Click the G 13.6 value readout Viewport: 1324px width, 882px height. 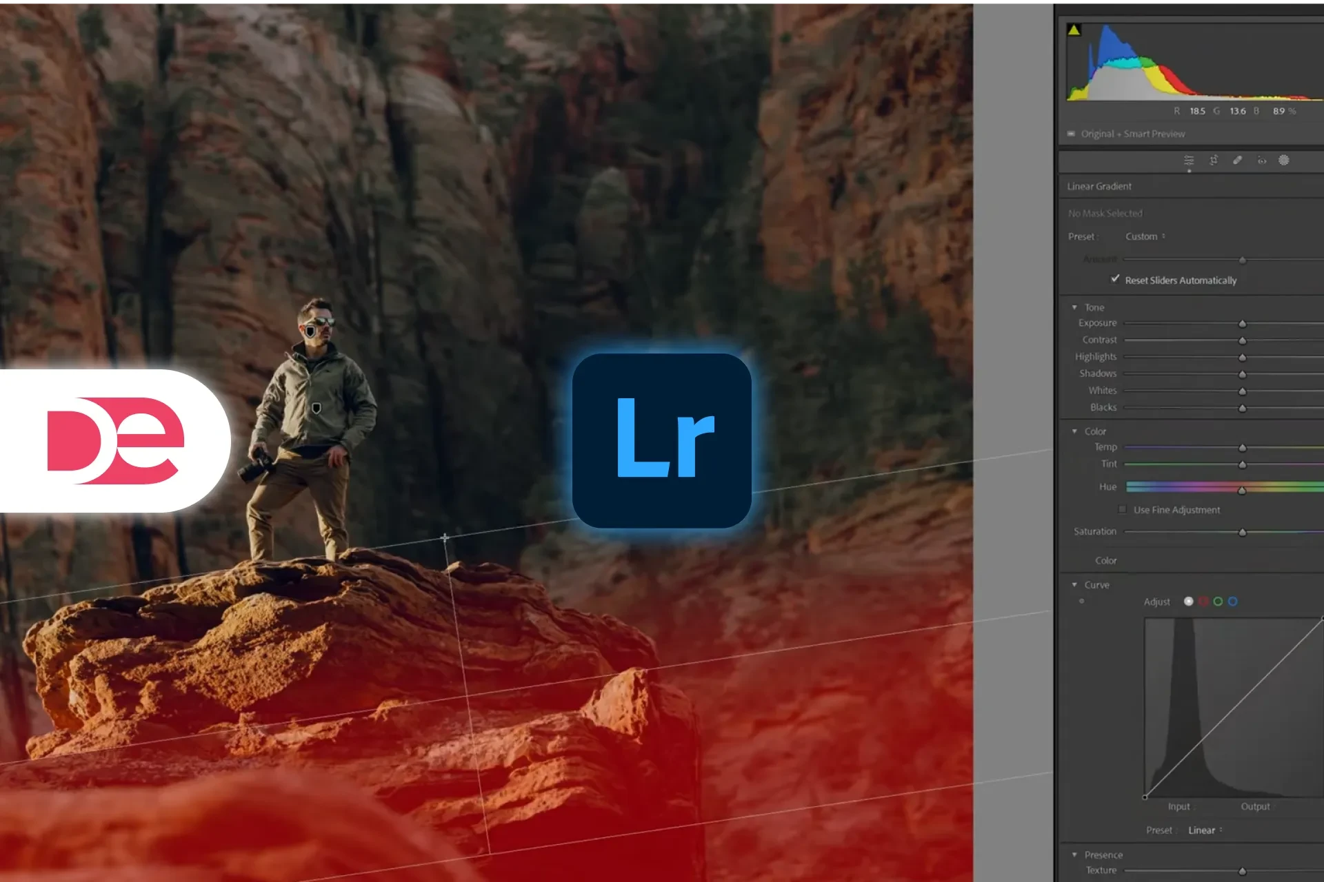(1230, 111)
